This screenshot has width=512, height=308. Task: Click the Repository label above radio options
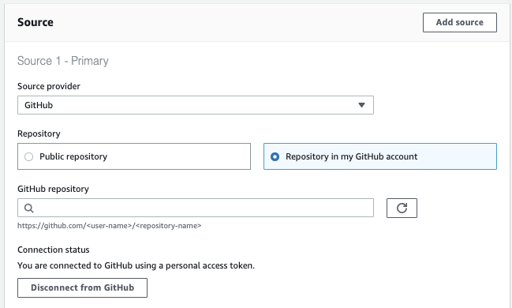[x=39, y=133]
